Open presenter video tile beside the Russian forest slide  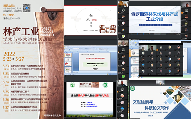tap(186, 5)
